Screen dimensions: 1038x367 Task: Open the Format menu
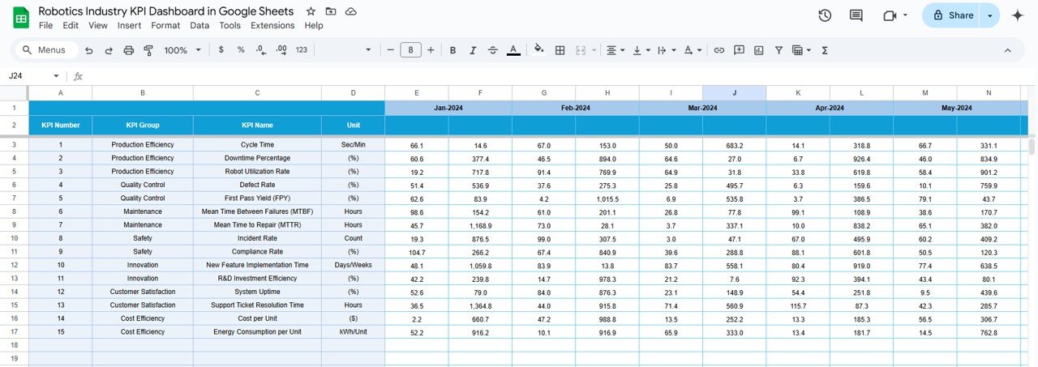pyautogui.click(x=165, y=25)
